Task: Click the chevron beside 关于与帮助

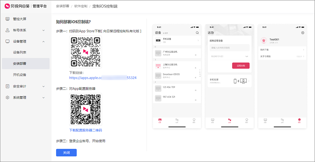Action: (x=303, y=56)
